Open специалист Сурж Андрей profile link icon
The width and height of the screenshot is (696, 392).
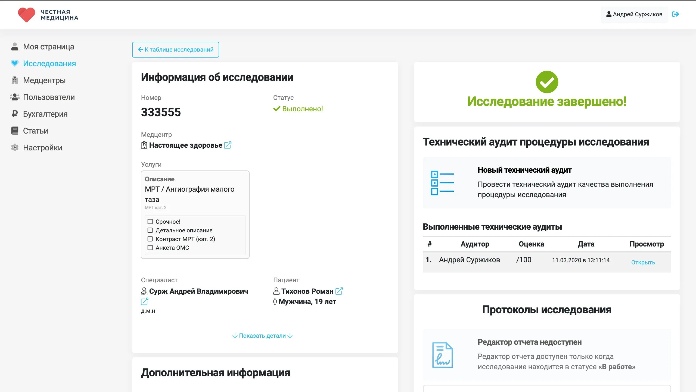click(x=145, y=301)
